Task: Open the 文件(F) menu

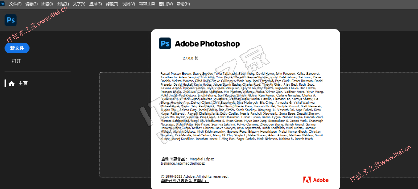Action: coord(15,4)
